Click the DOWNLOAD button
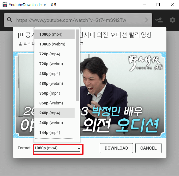The width and height of the screenshot is (179, 176). 116,148
